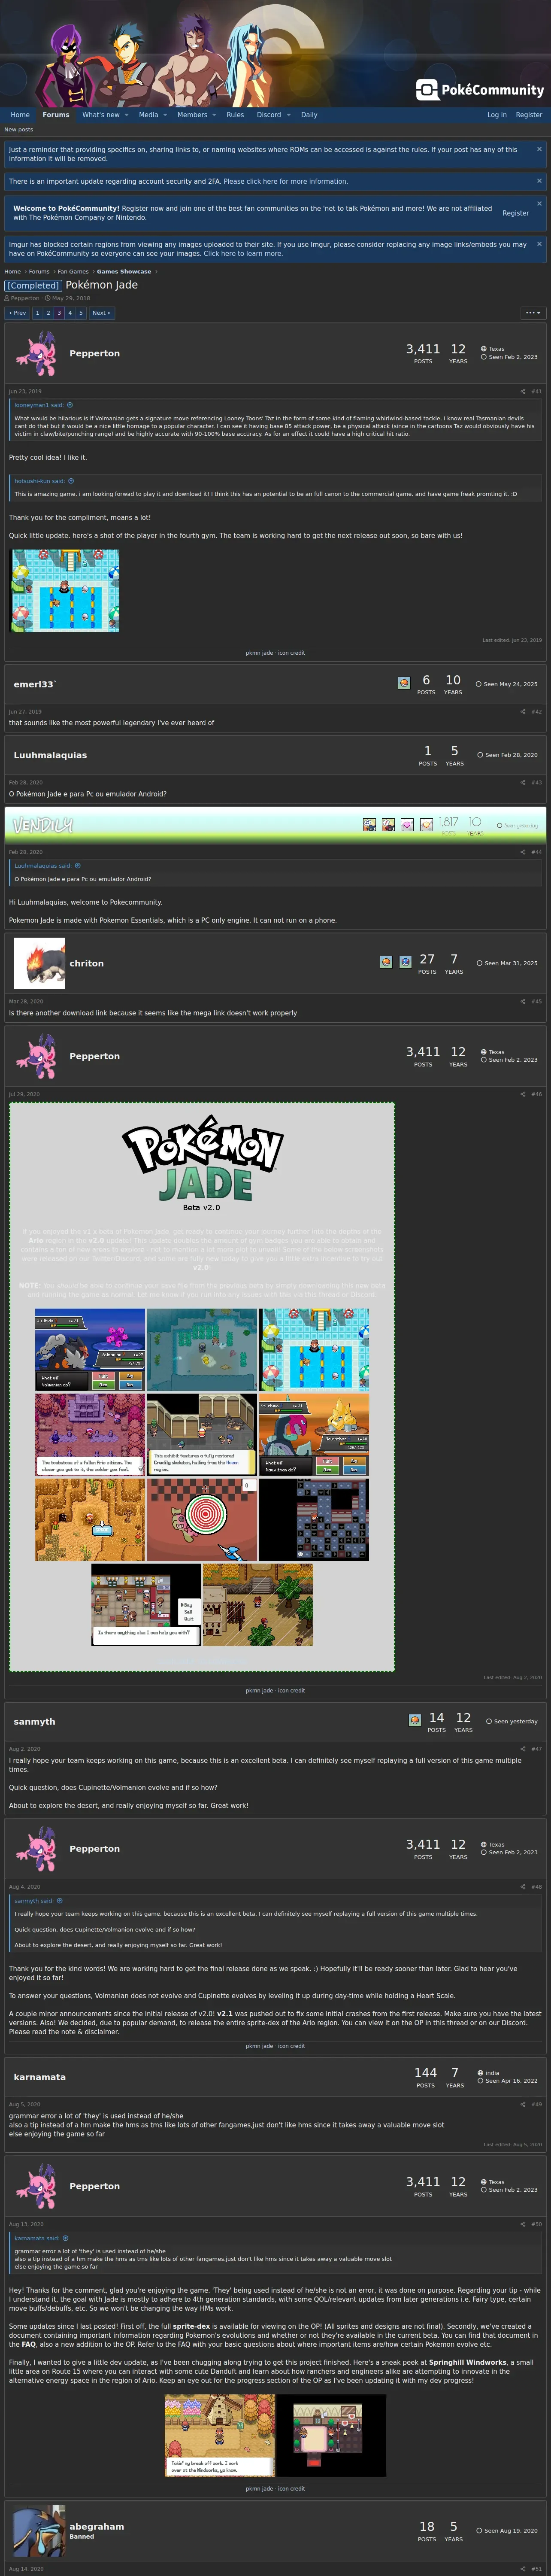
Task: Click thread author Pepperton under the title
Action: click(25, 298)
